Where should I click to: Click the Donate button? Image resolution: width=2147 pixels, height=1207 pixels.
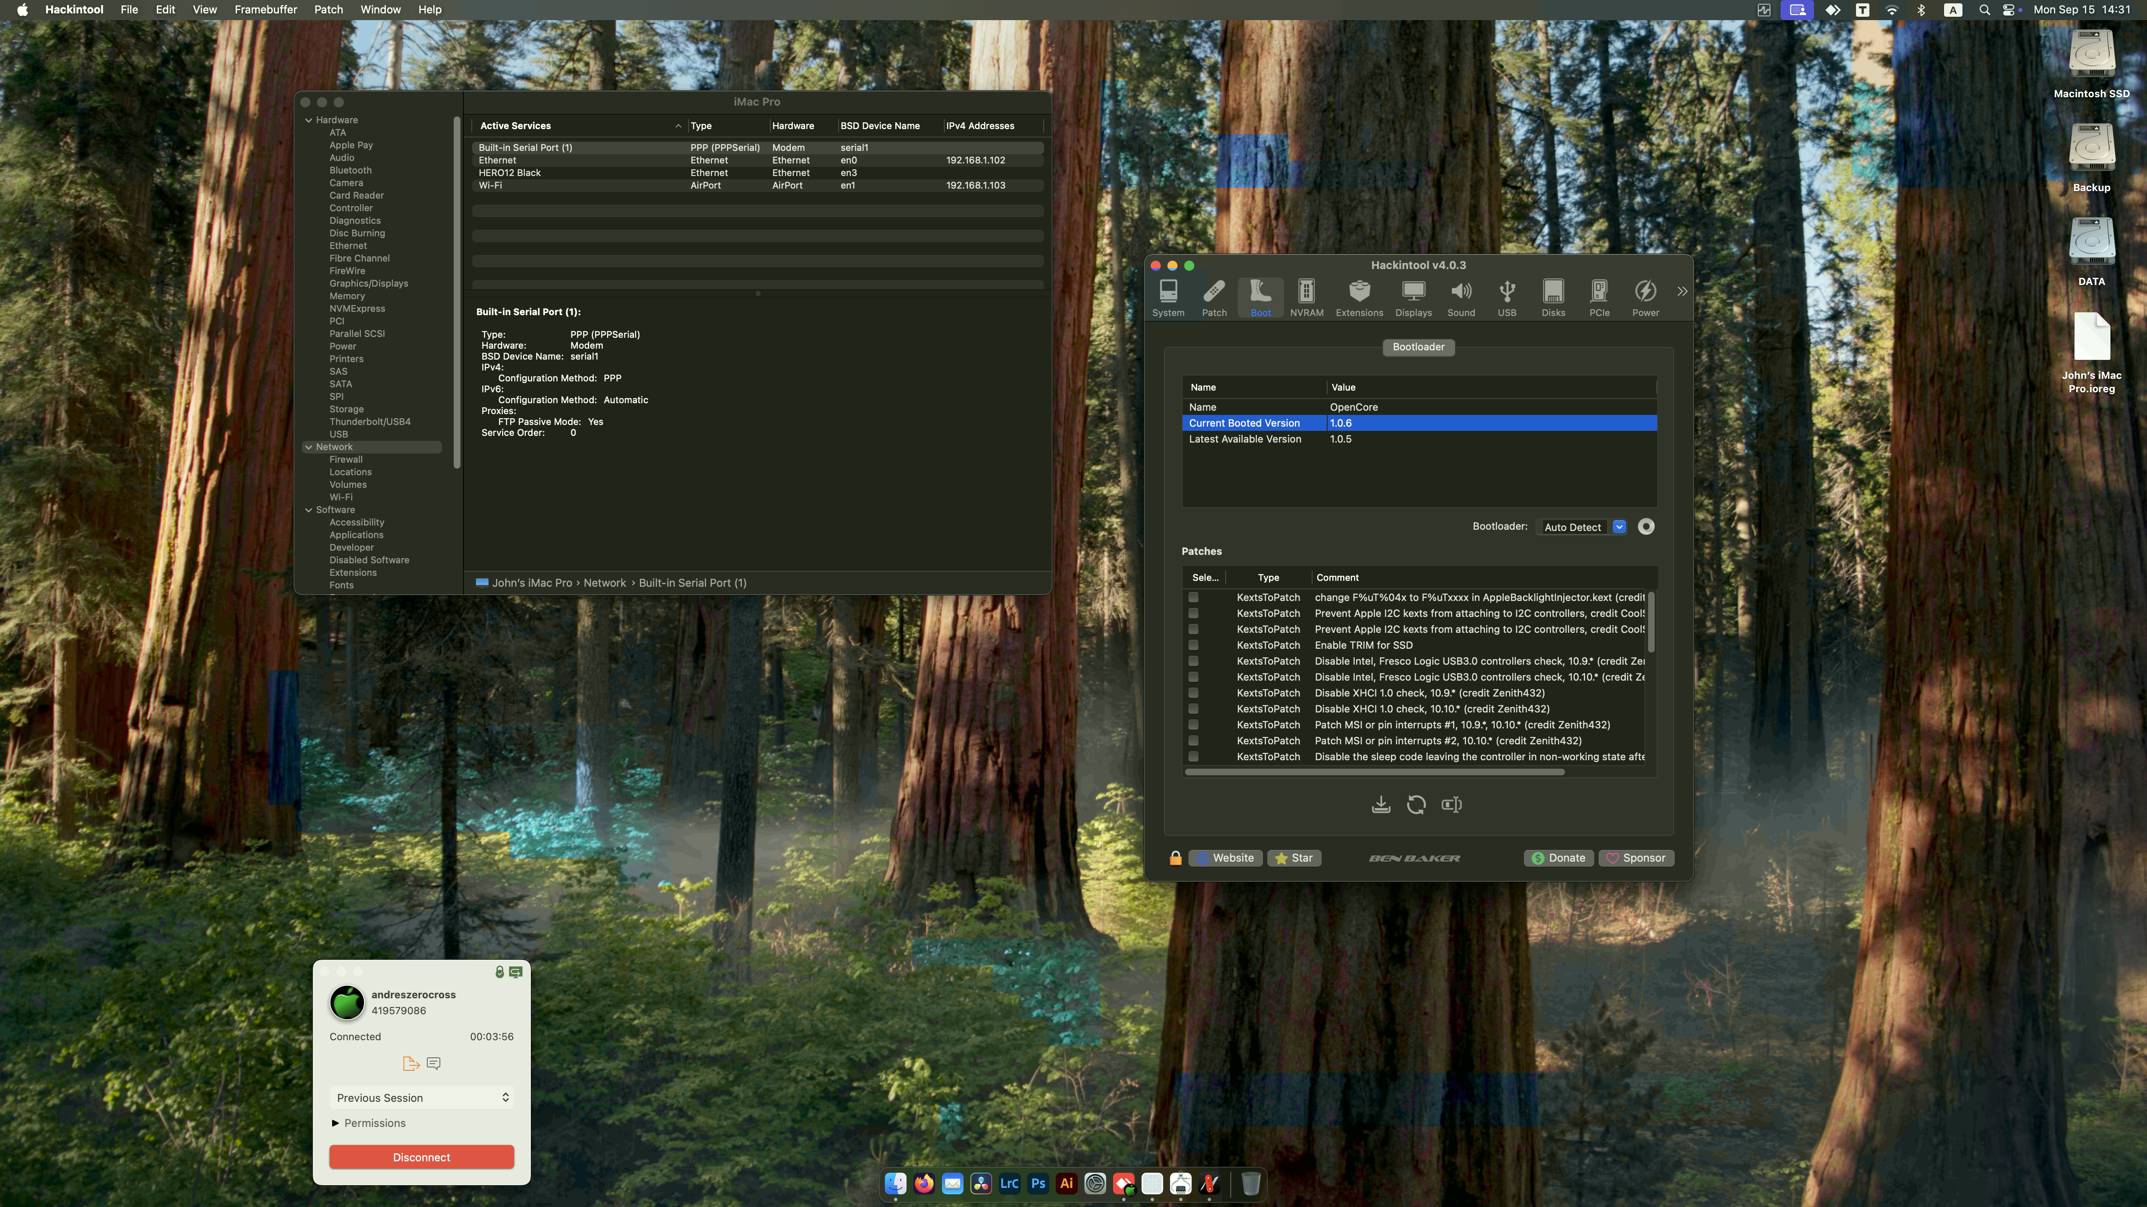point(1558,858)
